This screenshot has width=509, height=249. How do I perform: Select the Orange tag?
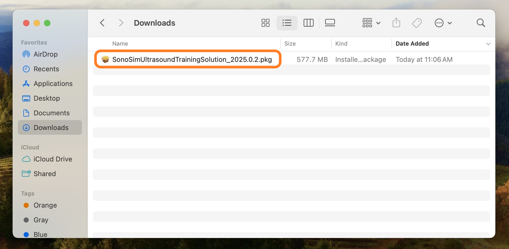click(x=45, y=205)
